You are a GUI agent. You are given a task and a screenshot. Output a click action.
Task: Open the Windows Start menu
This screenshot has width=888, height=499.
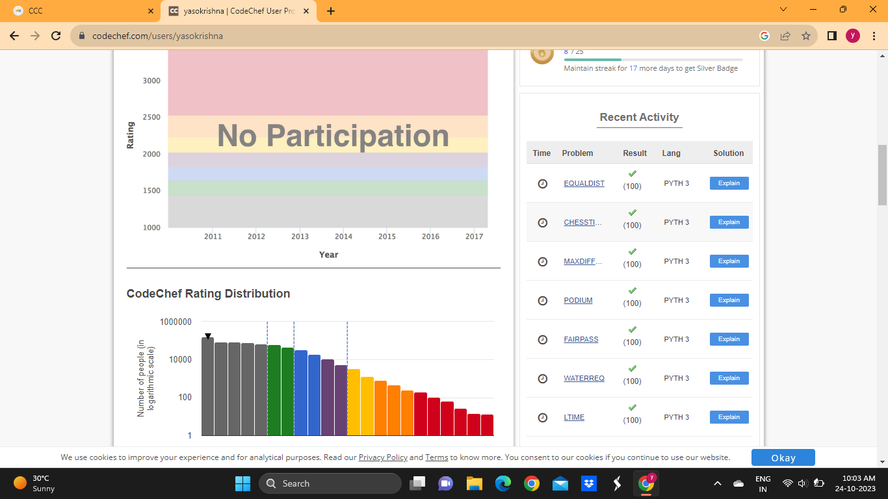click(x=242, y=483)
